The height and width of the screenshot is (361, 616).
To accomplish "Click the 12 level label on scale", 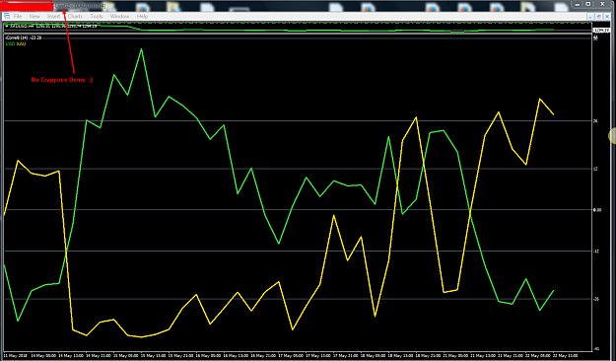I will point(595,169).
